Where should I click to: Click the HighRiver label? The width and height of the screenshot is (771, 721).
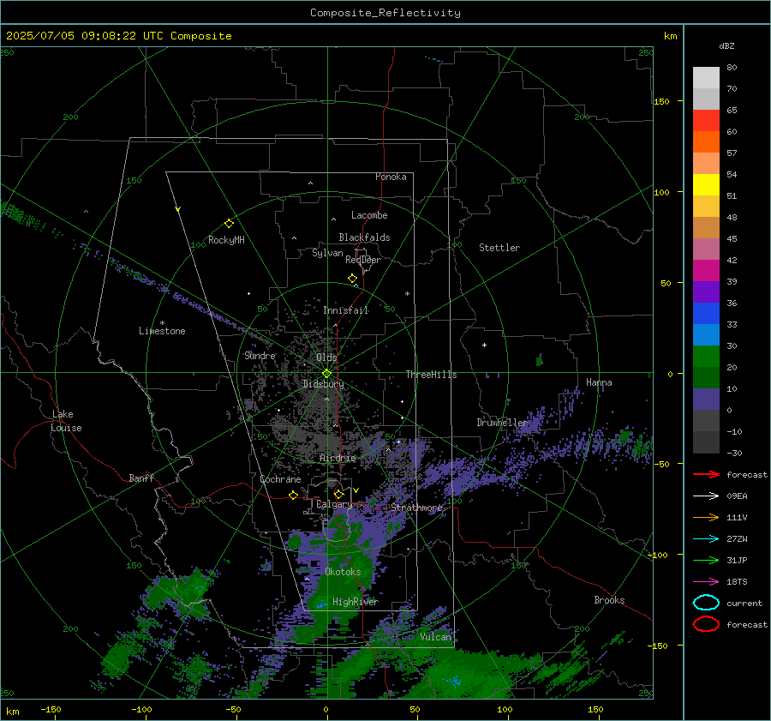(356, 602)
